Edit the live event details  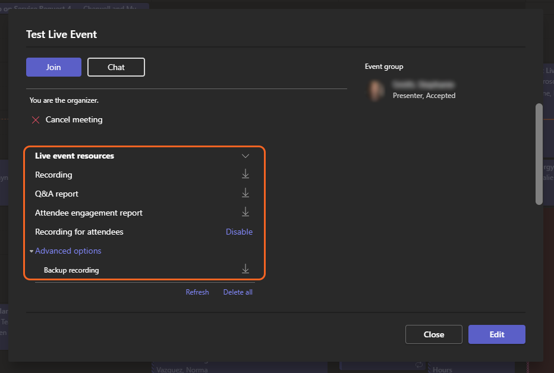pos(496,334)
